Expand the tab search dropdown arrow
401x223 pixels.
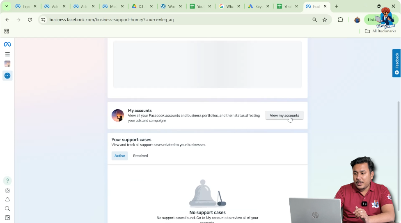(7, 7)
